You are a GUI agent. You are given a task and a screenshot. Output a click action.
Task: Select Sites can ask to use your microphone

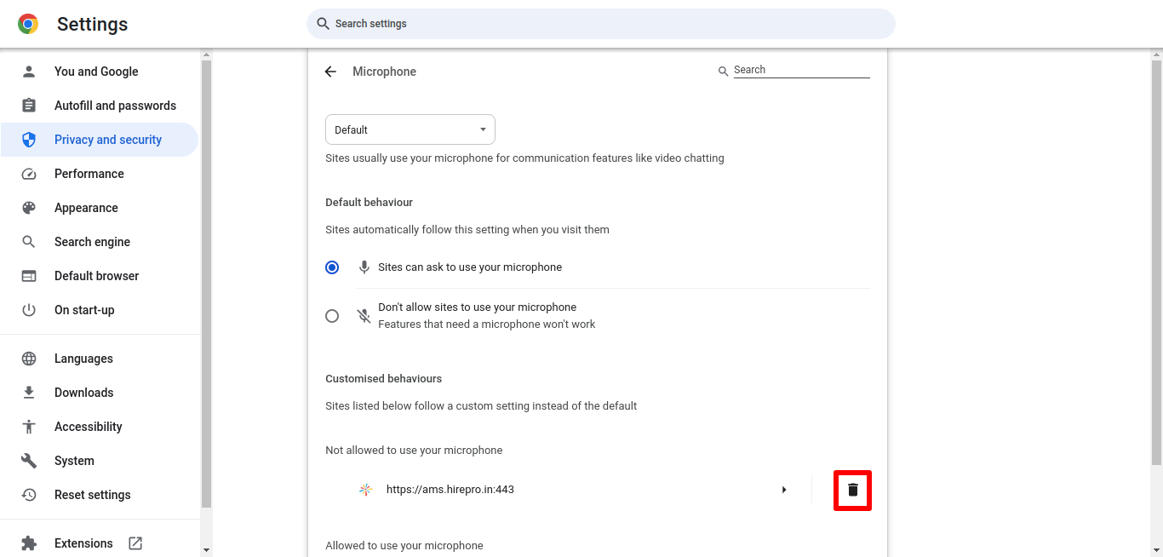pyautogui.click(x=332, y=267)
